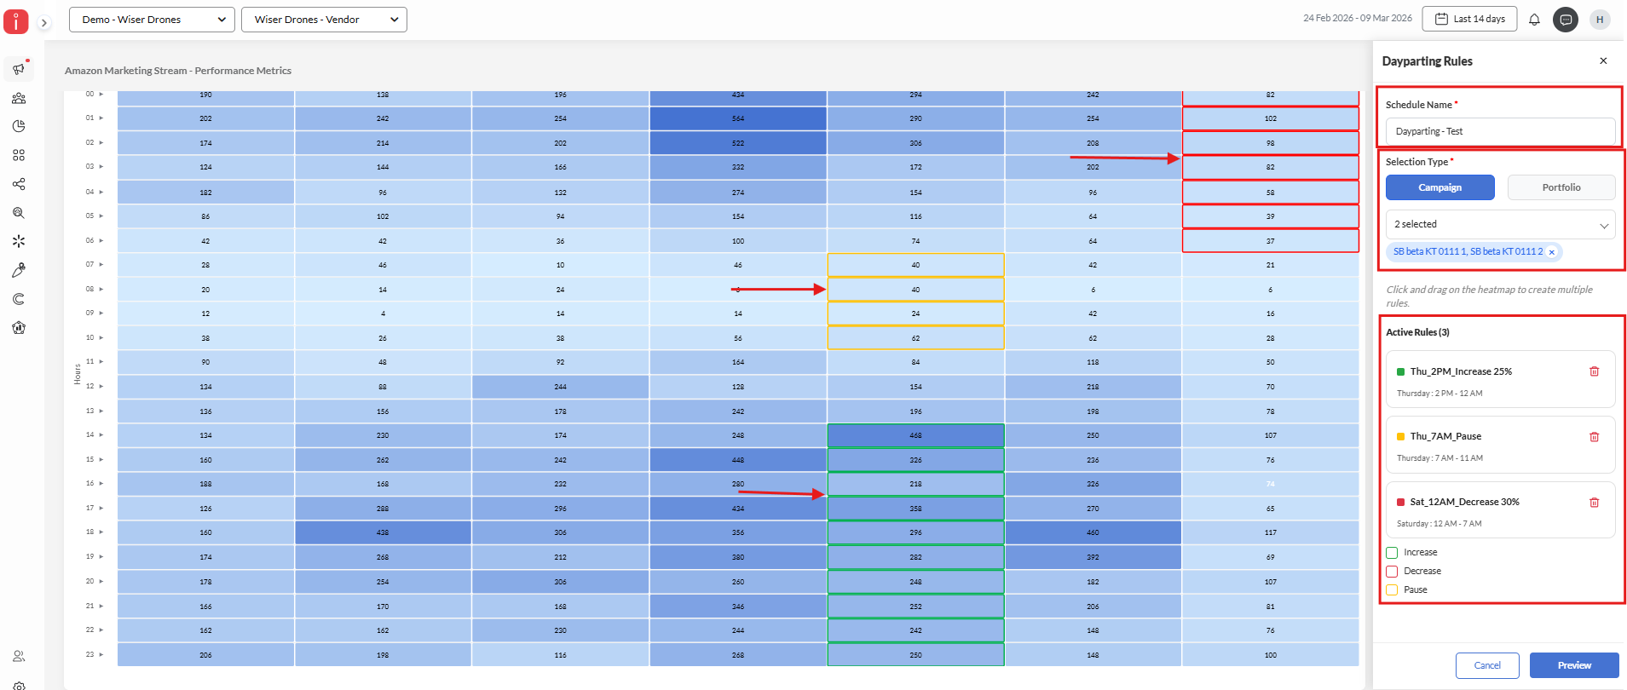Open the chat support icon
The width and height of the screenshot is (1627, 690).
click(1566, 20)
